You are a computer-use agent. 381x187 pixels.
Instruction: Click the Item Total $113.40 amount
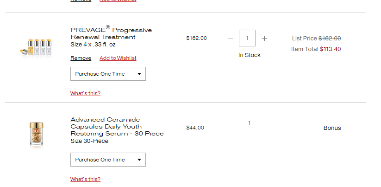(330, 49)
